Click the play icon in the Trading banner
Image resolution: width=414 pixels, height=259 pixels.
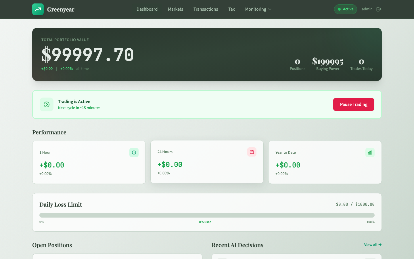pyautogui.click(x=47, y=104)
